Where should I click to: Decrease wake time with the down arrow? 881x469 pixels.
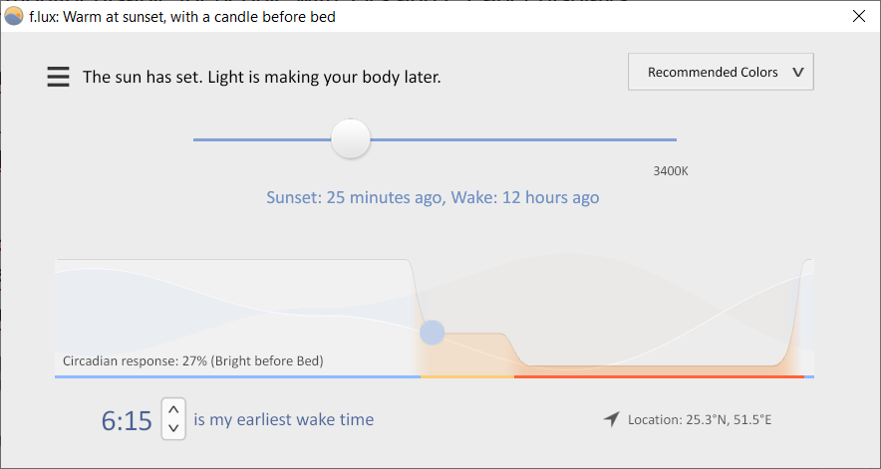point(173,428)
